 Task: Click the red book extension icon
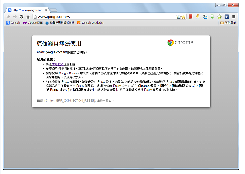point(191,17)
